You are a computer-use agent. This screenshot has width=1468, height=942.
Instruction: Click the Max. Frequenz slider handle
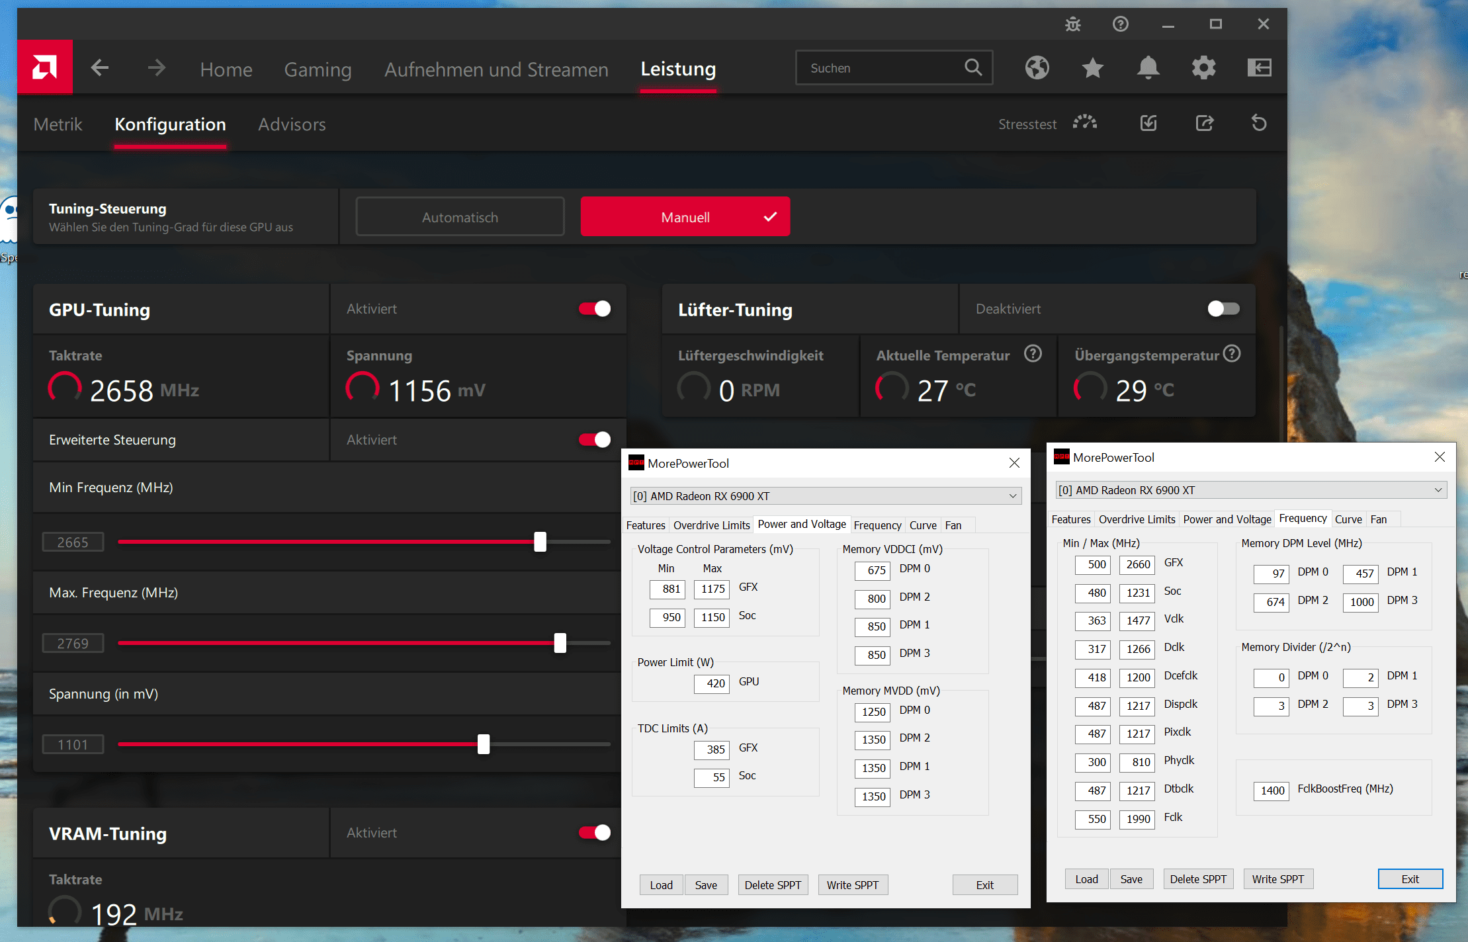click(x=560, y=643)
